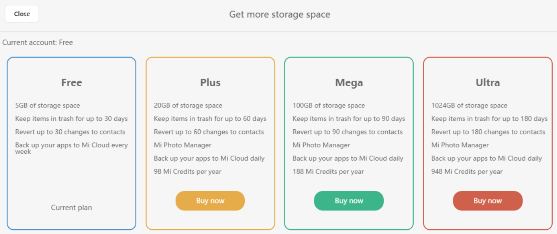Click the Ultra plan title
The image size is (557, 234).
487,83
